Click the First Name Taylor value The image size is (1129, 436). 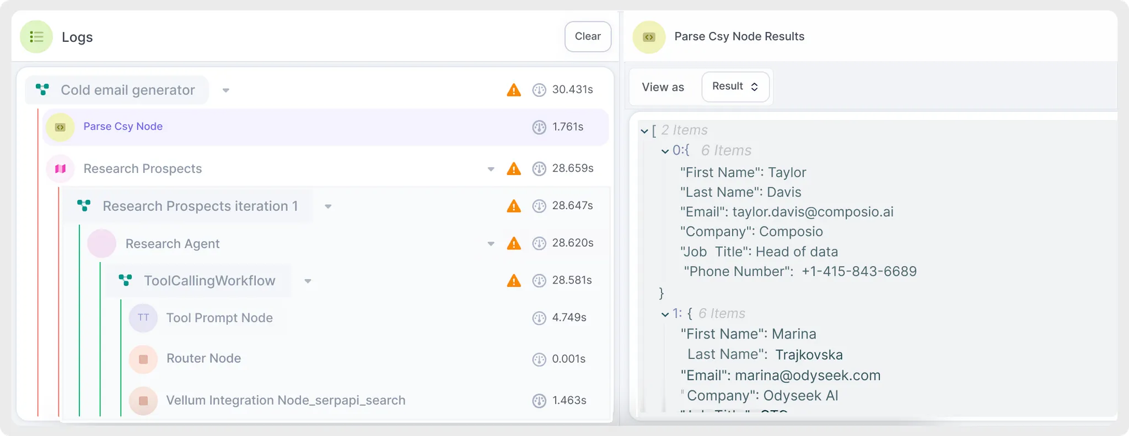tap(787, 172)
